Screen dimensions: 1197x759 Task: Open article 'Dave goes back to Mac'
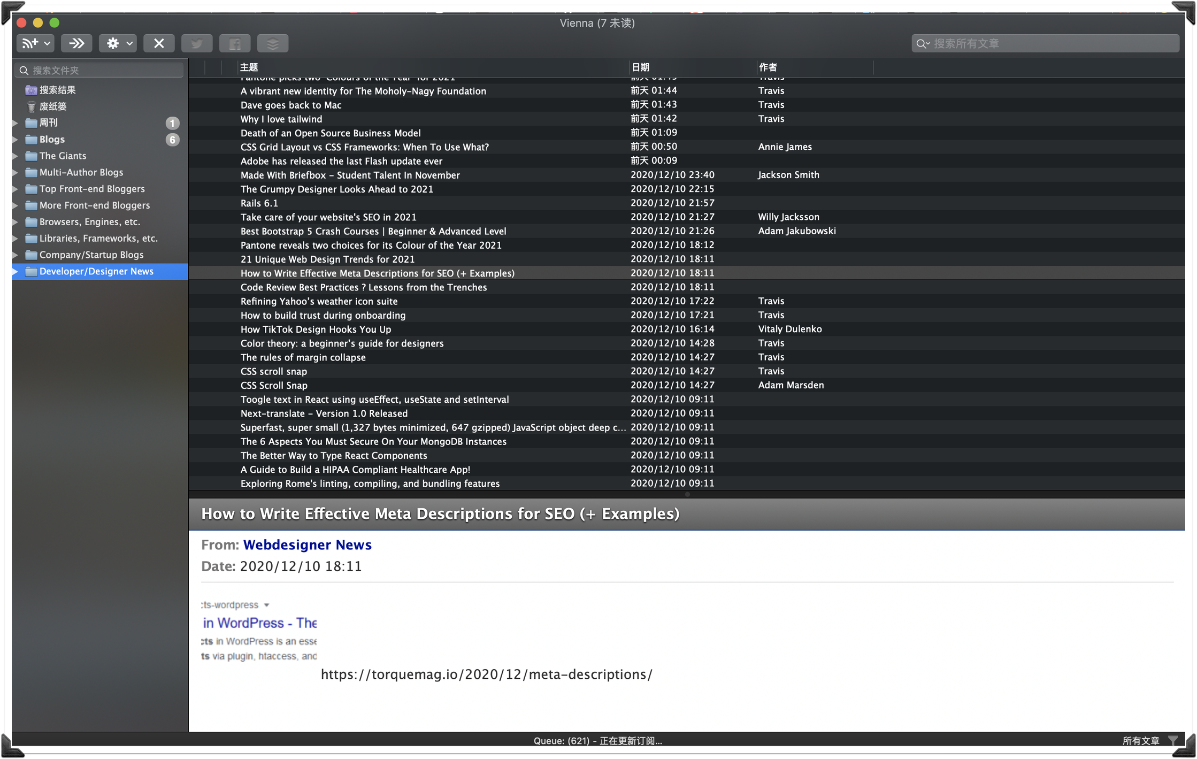click(291, 105)
